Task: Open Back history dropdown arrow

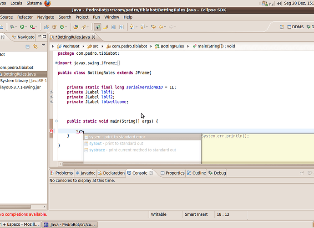Action: click(x=165, y=27)
